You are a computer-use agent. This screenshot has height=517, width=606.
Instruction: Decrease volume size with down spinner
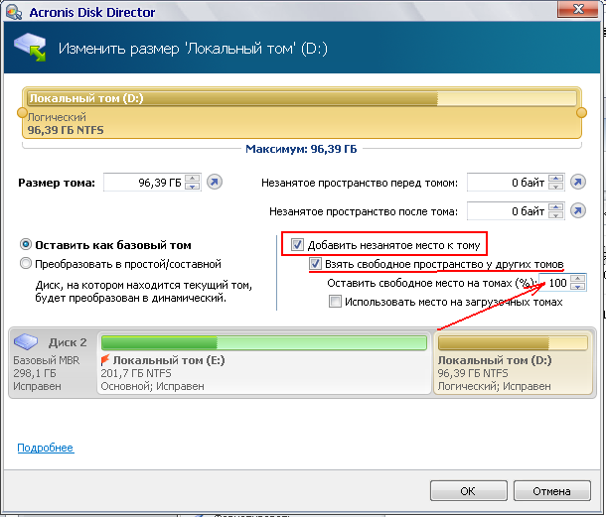point(192,187)
